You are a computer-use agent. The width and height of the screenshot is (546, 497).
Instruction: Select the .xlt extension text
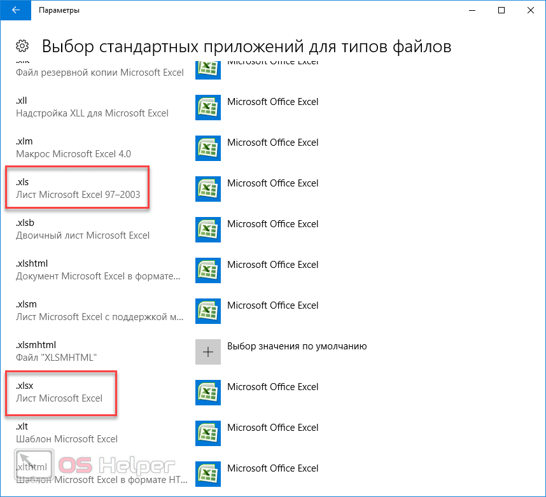coord(22,426)
